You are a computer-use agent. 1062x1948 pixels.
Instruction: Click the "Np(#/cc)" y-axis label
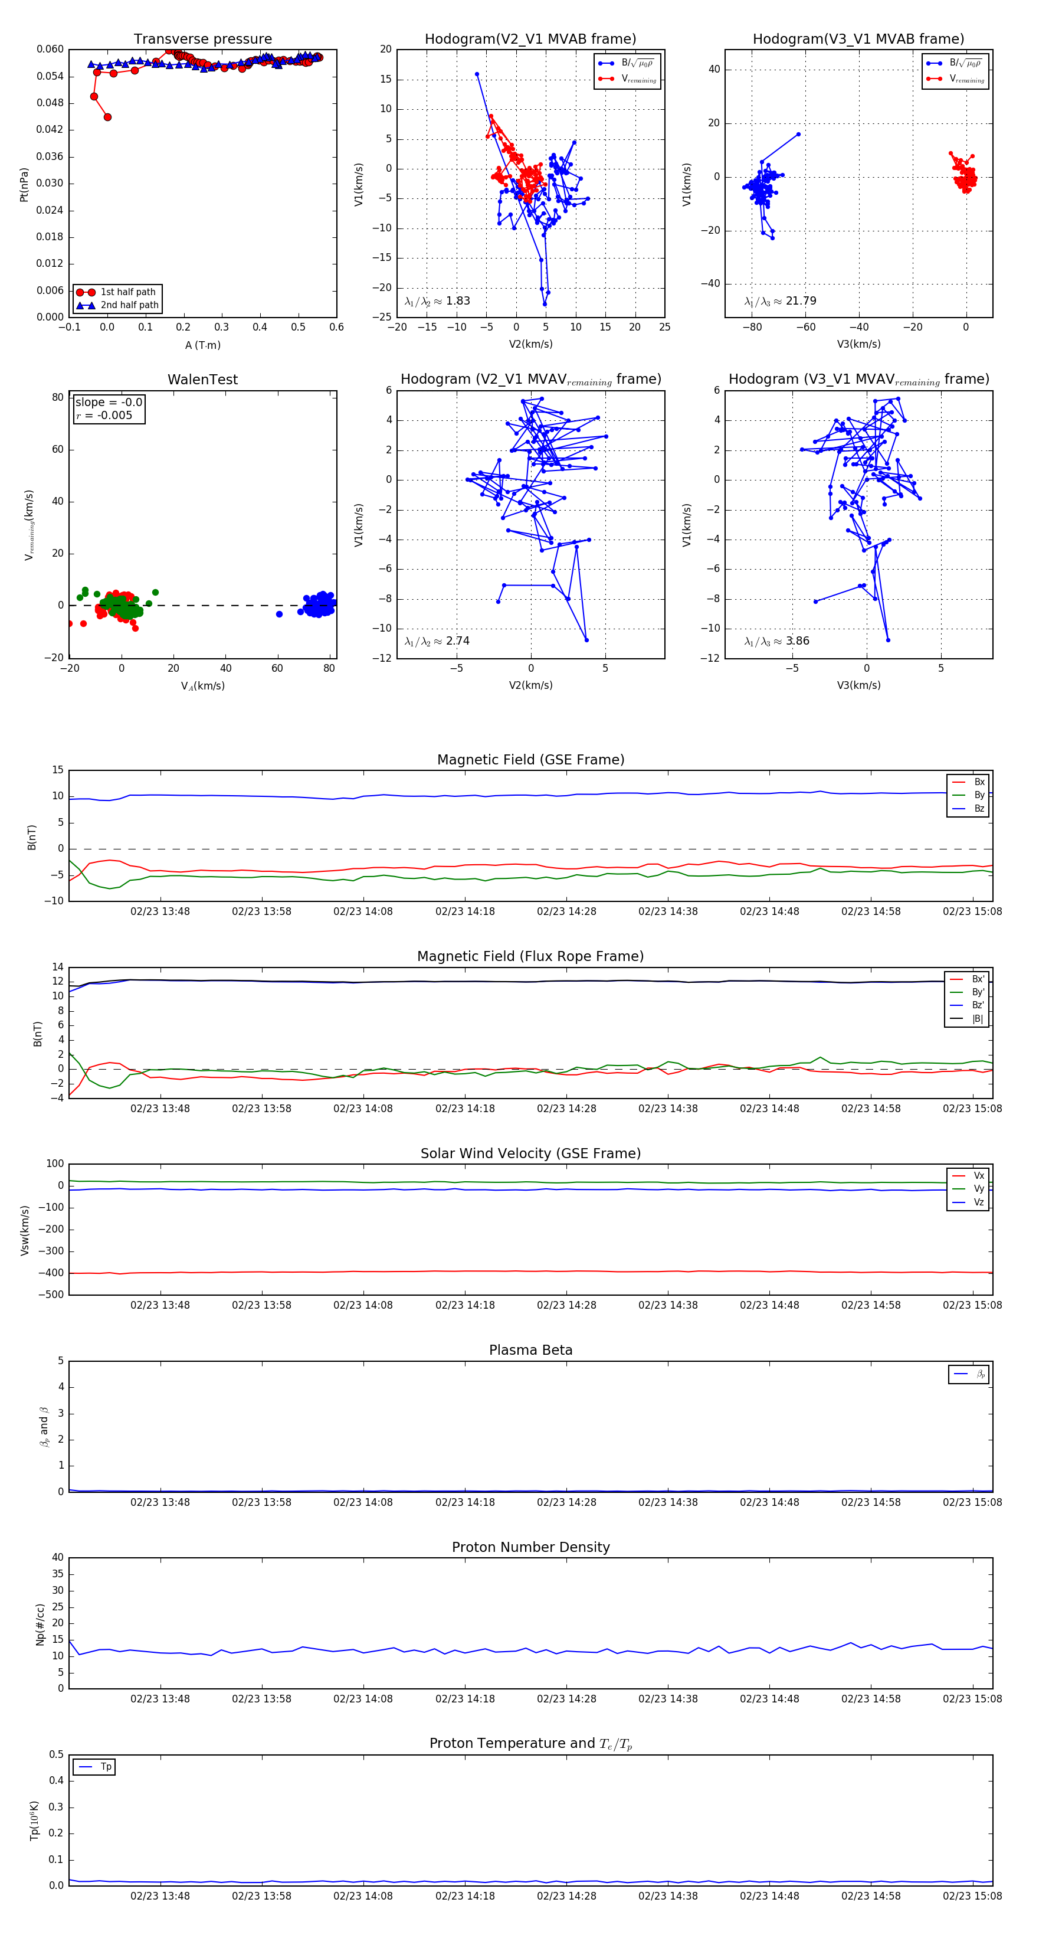click(40, 1625)
